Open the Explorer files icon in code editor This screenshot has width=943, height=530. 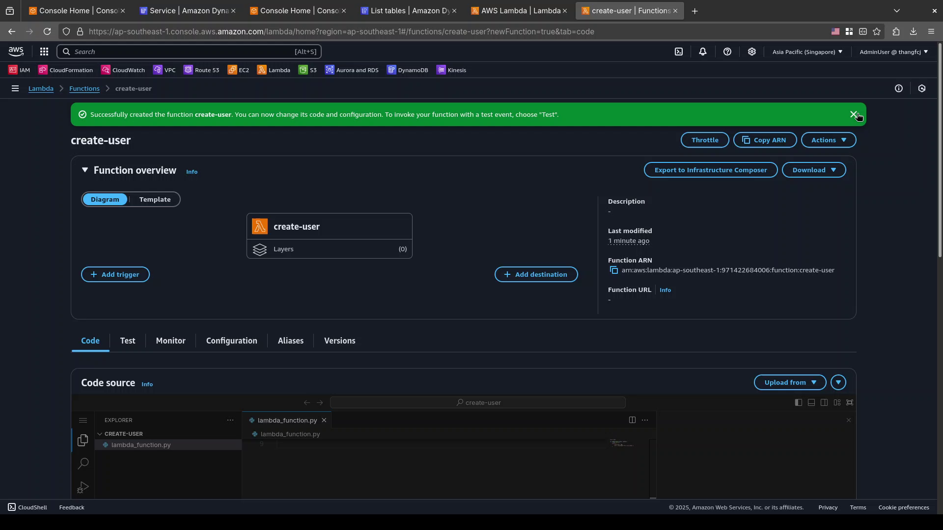tap(83, 440)
